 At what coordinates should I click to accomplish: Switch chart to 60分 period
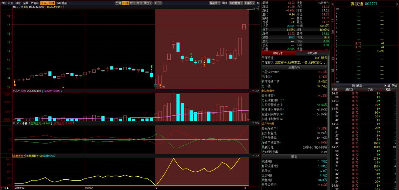(x=132, y=3)
